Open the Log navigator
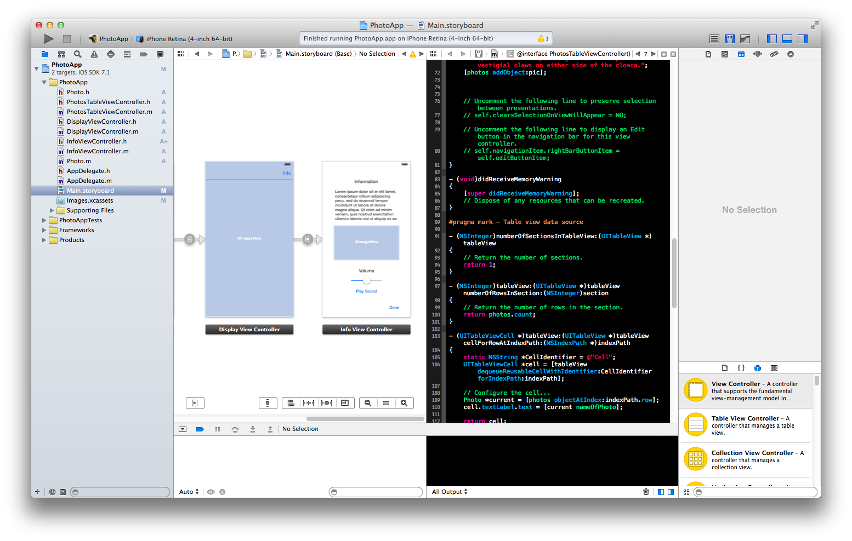 coord(160,54)
